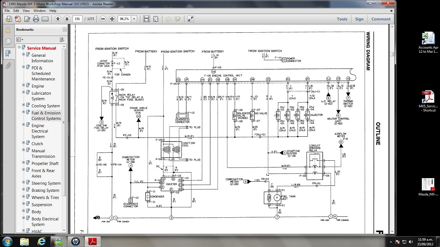This screenshot has width=440, height=247.
Task: Select the highlight text tool
Action: tap(177, 19)
